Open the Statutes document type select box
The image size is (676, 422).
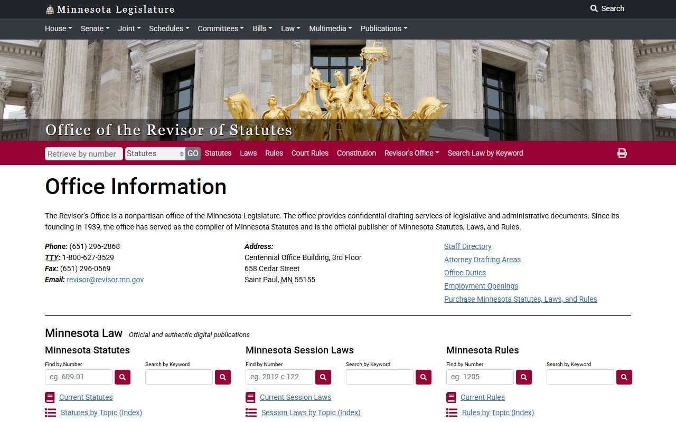pos(155,154)
